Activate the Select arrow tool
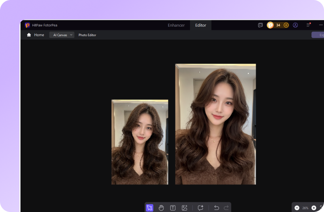 tap(149, 208)
